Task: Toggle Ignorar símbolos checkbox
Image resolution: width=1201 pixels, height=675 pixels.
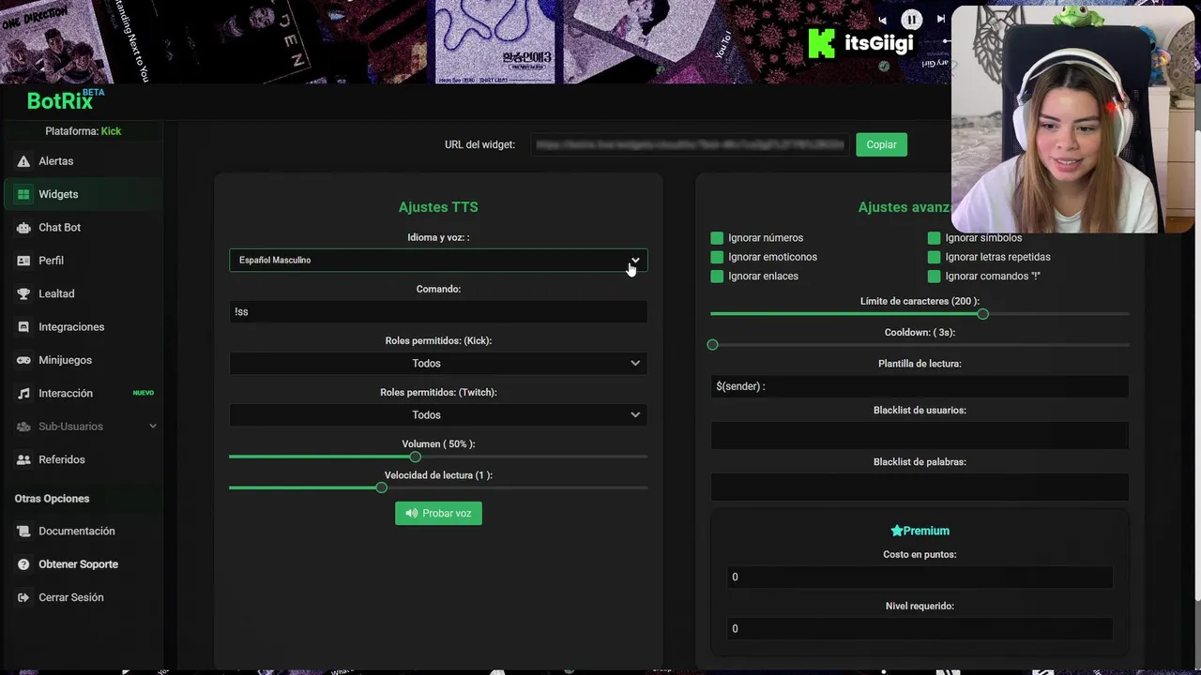Action: coord(934,238)
